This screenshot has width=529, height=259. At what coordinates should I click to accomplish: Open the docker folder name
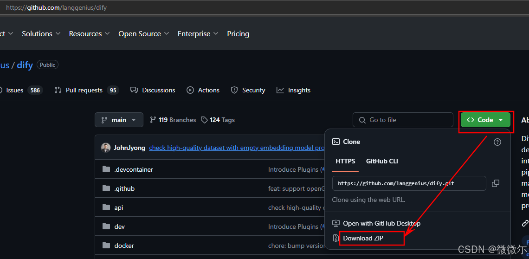(124, 246)
